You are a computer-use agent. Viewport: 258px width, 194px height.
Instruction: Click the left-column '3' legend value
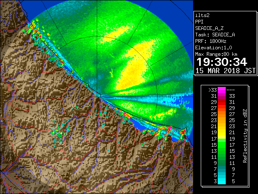coord(215,181)
